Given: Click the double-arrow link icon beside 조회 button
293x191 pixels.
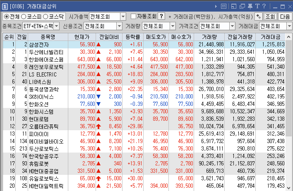Looking at the screenshot, I should (258, 17).
